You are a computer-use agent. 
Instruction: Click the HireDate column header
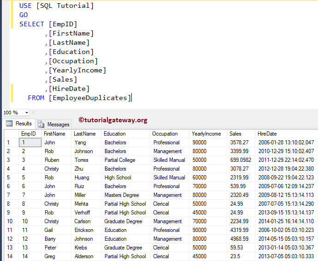(286, 134)
